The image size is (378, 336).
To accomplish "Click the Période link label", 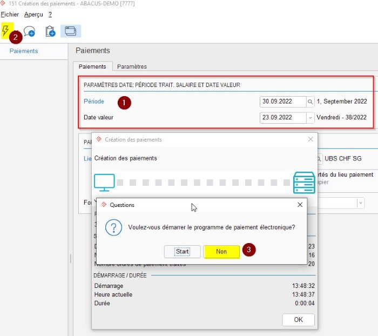I will (x=94, y=102).
